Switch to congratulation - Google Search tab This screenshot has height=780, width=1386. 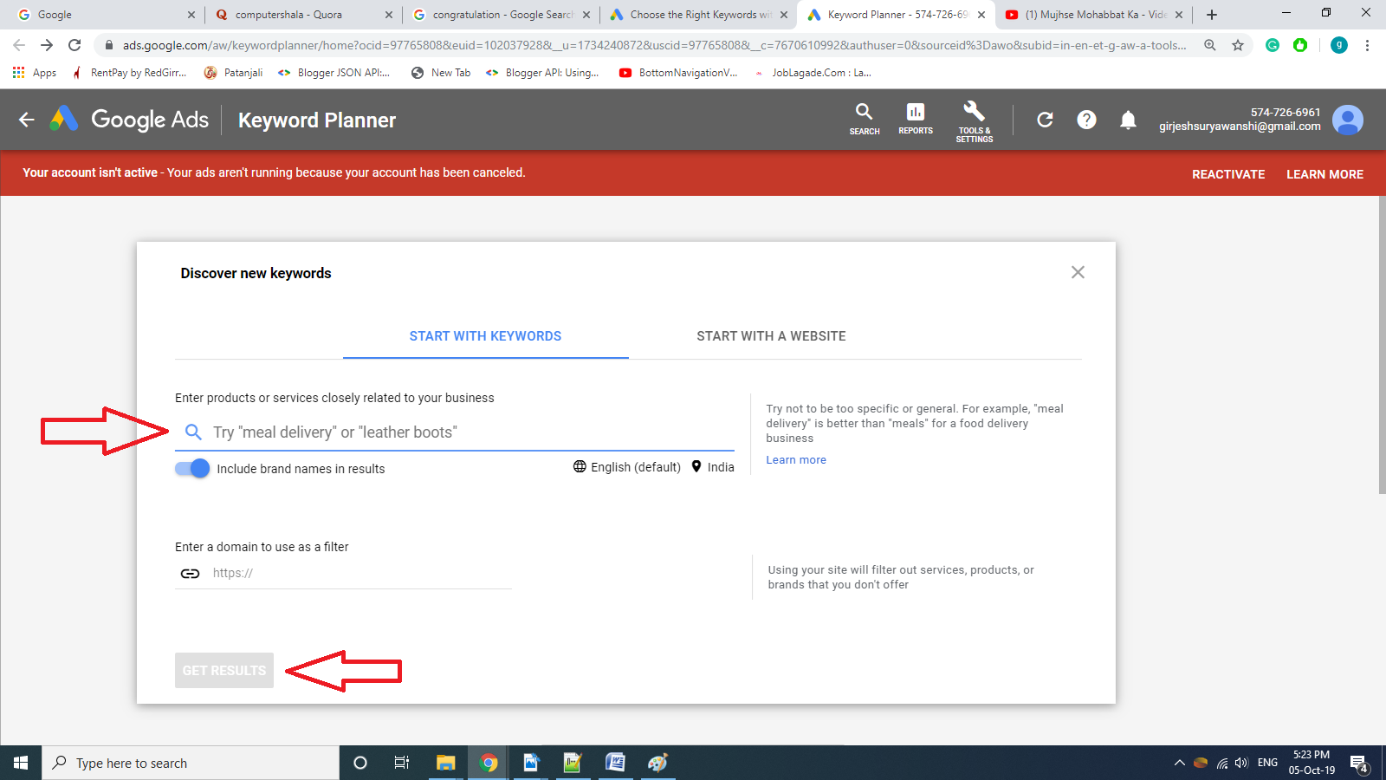(501, 15)
